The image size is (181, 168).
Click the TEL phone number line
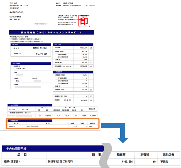[67, 23]
